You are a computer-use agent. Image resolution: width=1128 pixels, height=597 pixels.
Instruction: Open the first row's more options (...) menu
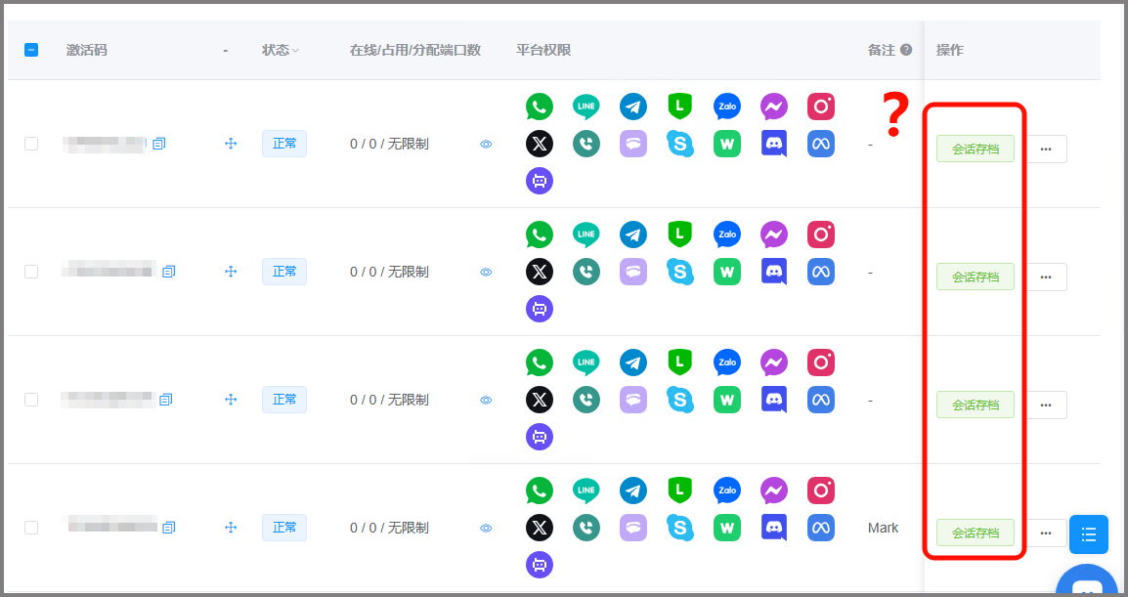pos(1046,149)
